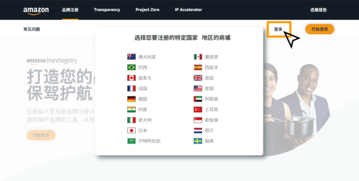Select the Australia flag icon
Screen dimensions: 359x181
[x=132, y=57]
